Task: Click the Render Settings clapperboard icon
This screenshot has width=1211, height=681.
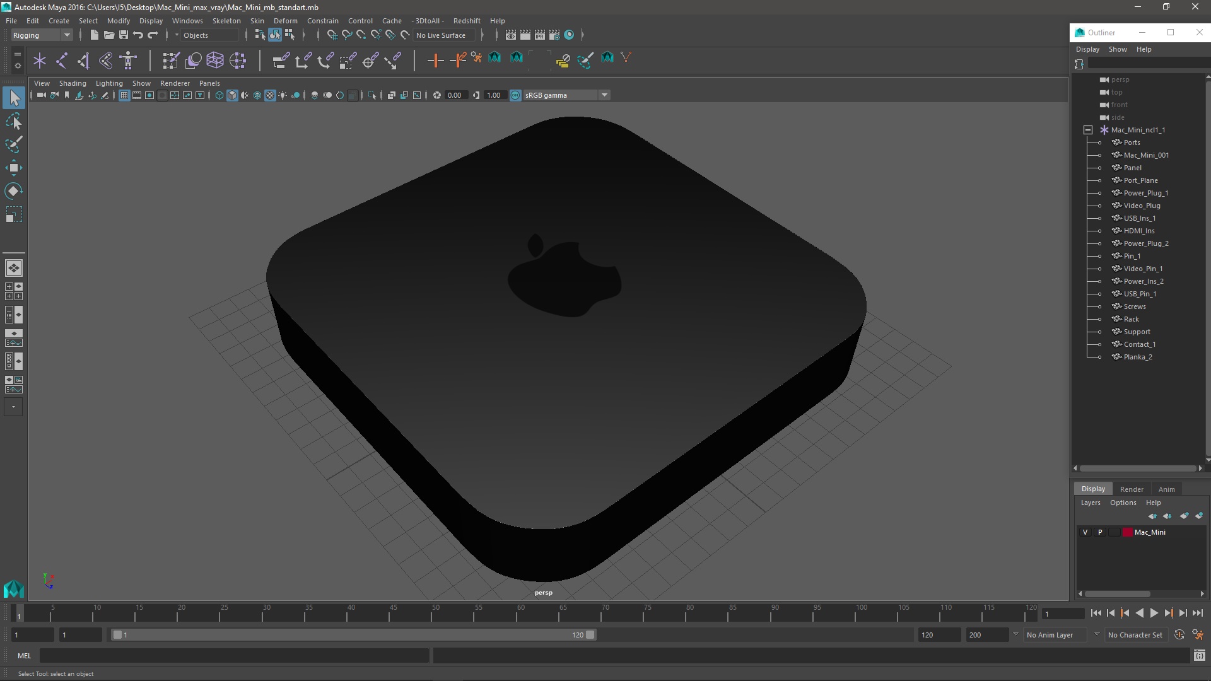Action: pos(554,35)
